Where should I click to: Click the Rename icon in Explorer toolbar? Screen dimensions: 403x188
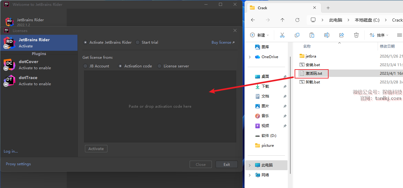pyautogui.click(x=327, y=35)
